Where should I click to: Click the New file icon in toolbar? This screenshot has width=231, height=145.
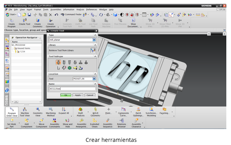click(19, 14)
